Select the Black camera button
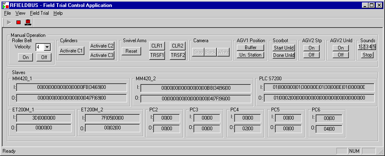385x156 pixels. pyautogui.click(x=211, y=52)
